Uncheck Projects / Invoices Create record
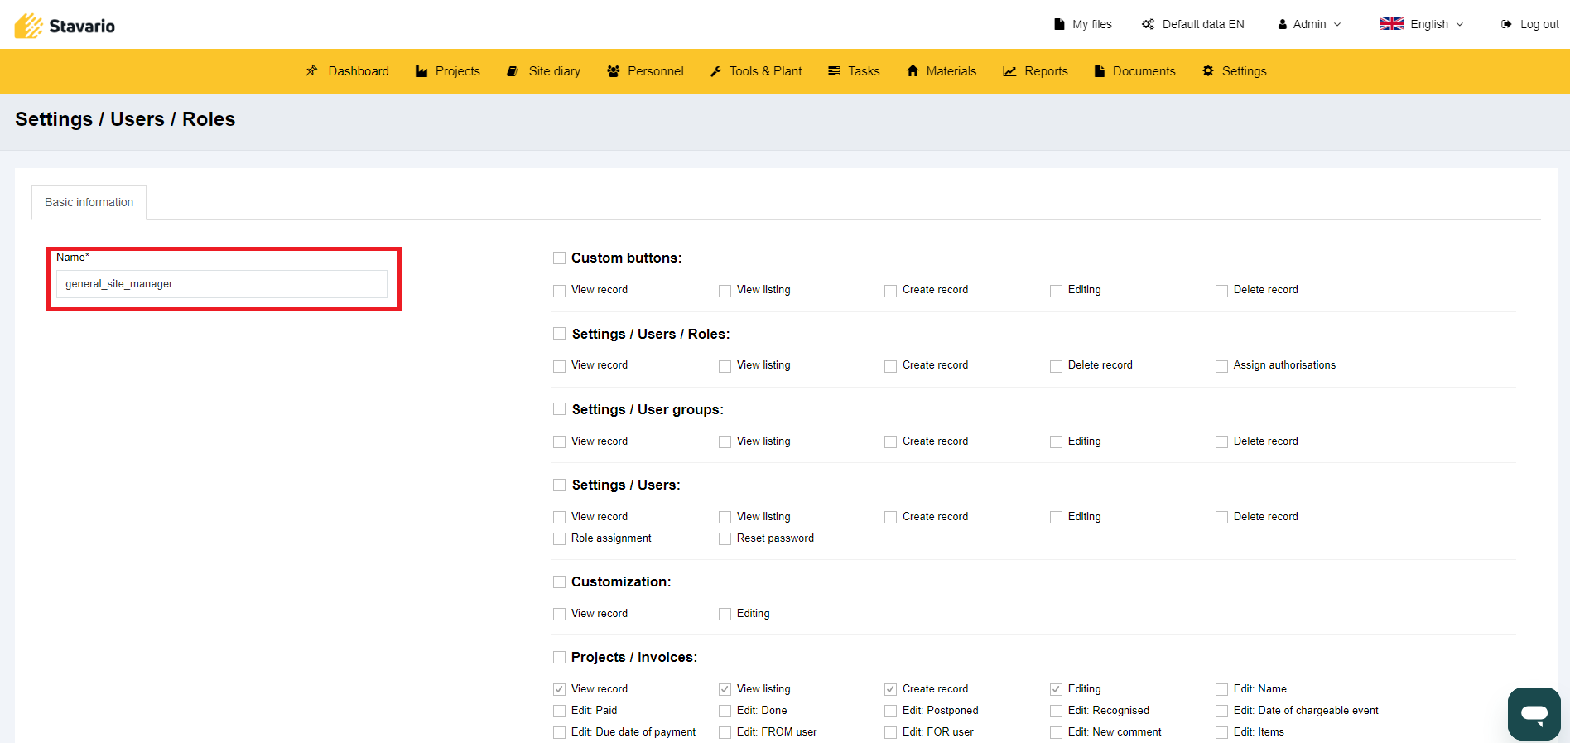The height and width of the screenshot is (743, 1570). (890, 690)
